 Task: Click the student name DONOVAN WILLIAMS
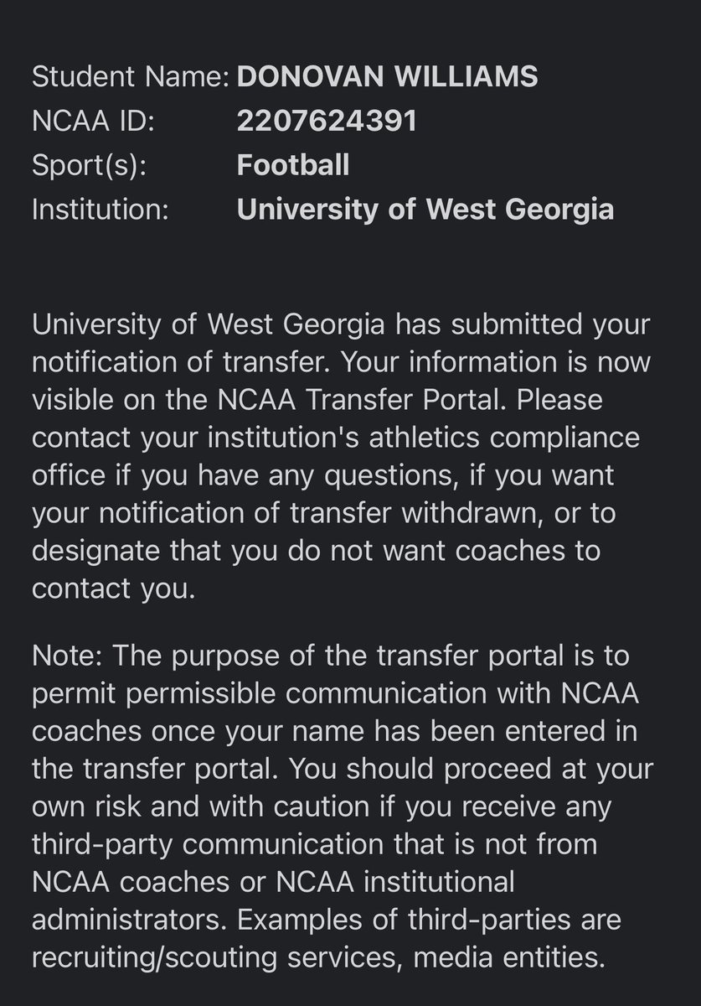[388, 77]
